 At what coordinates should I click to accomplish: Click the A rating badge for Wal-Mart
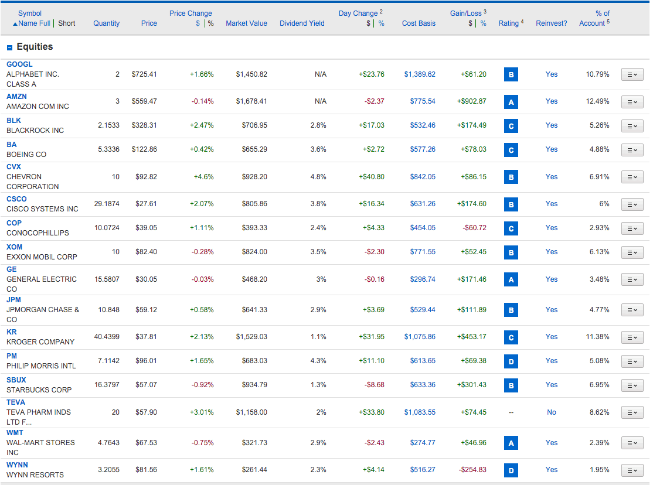pos(511,443)
